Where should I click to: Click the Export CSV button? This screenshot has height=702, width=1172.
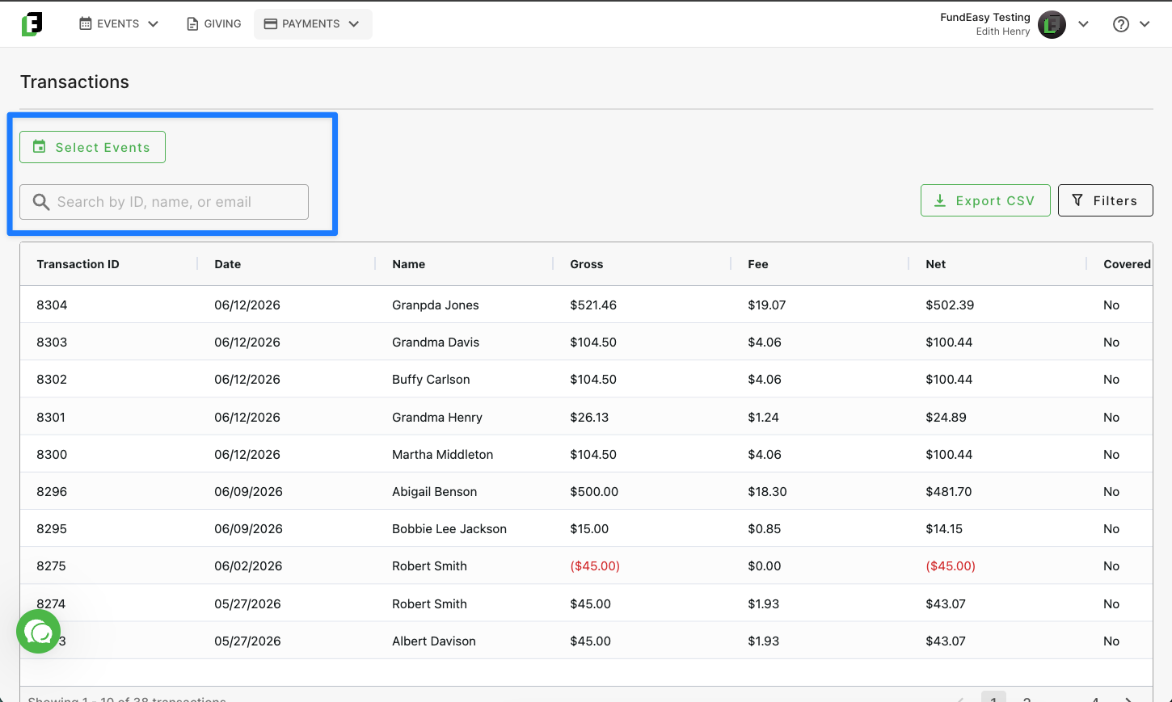point(985,200)
